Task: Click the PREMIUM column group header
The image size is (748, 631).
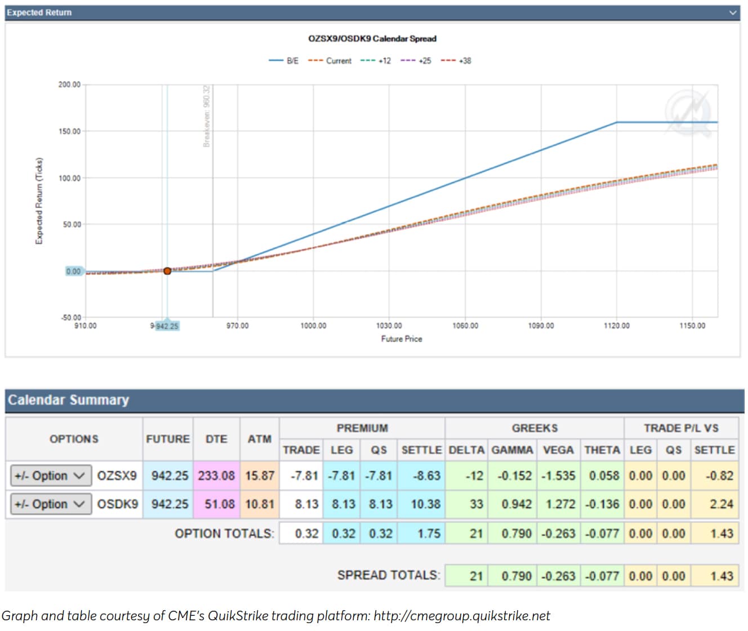Action: point(362,428)
